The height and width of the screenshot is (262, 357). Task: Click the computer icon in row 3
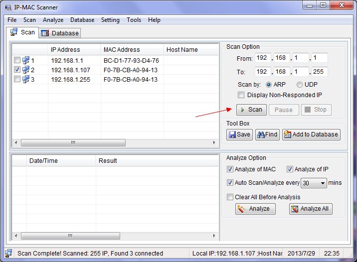tap(26, 79)
